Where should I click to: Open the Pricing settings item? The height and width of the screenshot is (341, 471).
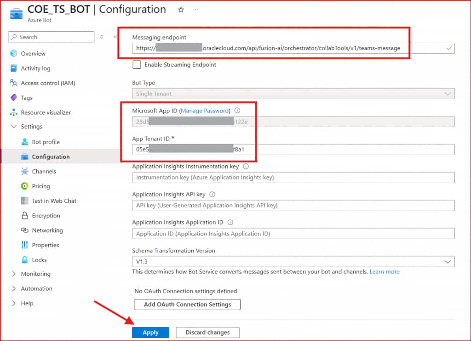click(x=40, y=186)
